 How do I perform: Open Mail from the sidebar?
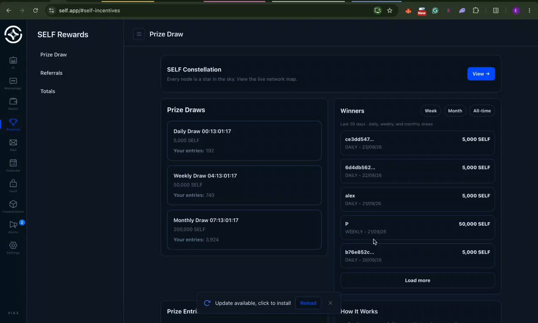(13, 145)
